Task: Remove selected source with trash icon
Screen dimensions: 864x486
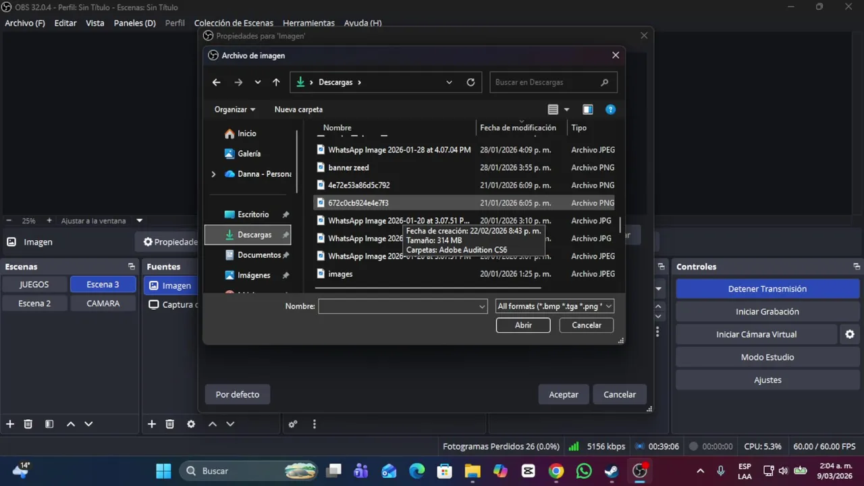Action: click(170, 424)
